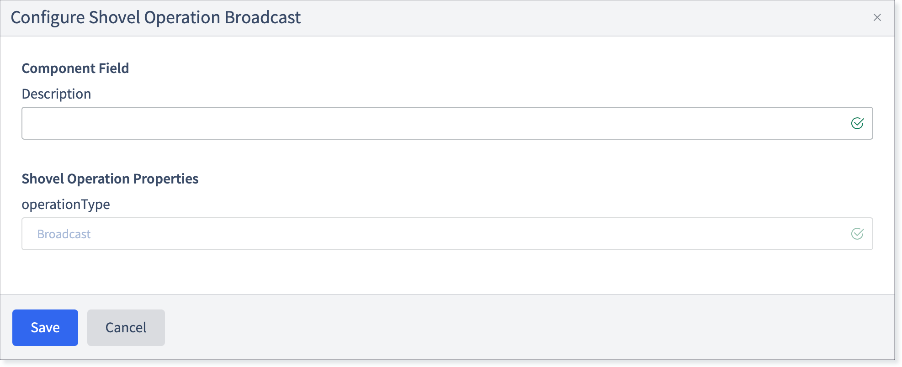Click the validation check beside the Broadcast value
This screenshot has width=902, height=367.
point(857,234)
